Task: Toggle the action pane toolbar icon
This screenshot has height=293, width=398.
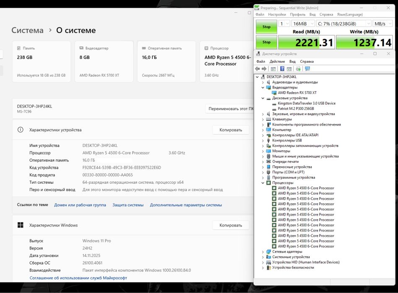Action: (289, 69)
